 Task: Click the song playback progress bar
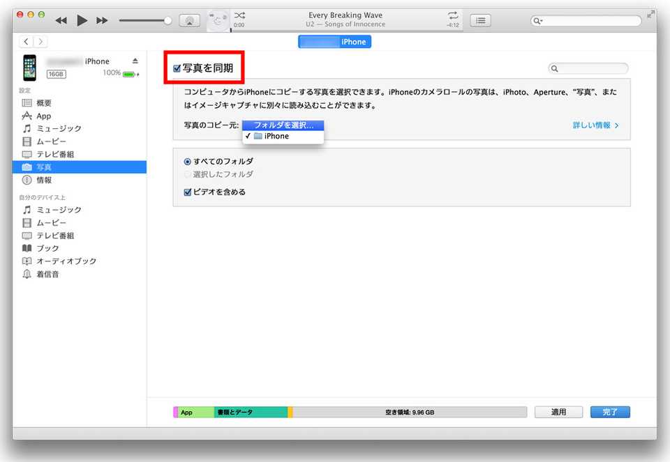coord(345,31)
